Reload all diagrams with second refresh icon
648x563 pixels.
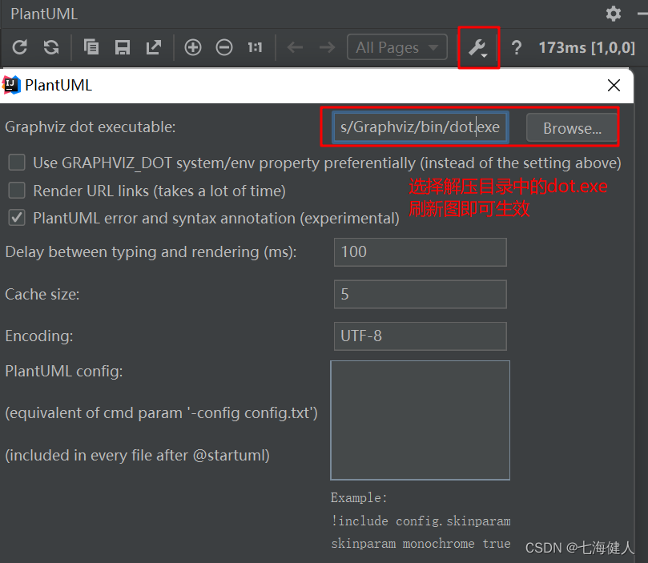[x=50, y=47]
